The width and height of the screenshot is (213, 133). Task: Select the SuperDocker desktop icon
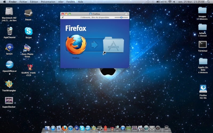(9, 101)
